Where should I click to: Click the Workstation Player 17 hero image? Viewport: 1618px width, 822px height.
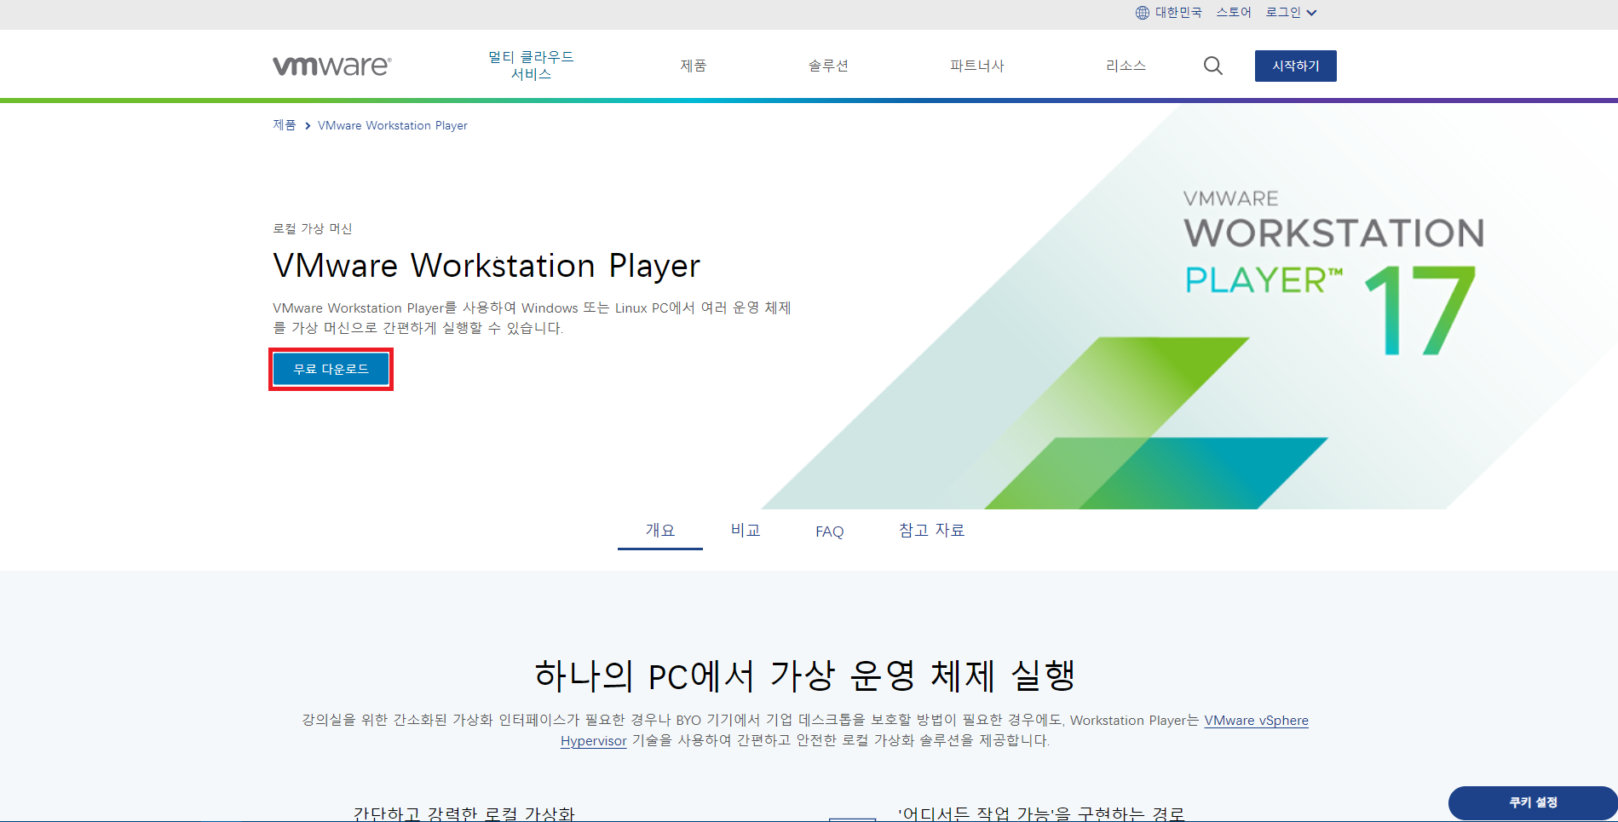(1189, 307)
